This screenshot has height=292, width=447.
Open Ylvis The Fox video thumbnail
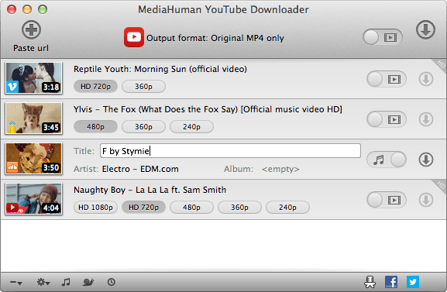click(x=33, y=119)
